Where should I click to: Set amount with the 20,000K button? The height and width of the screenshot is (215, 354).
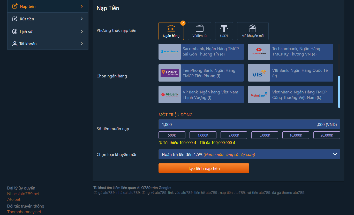327,135
